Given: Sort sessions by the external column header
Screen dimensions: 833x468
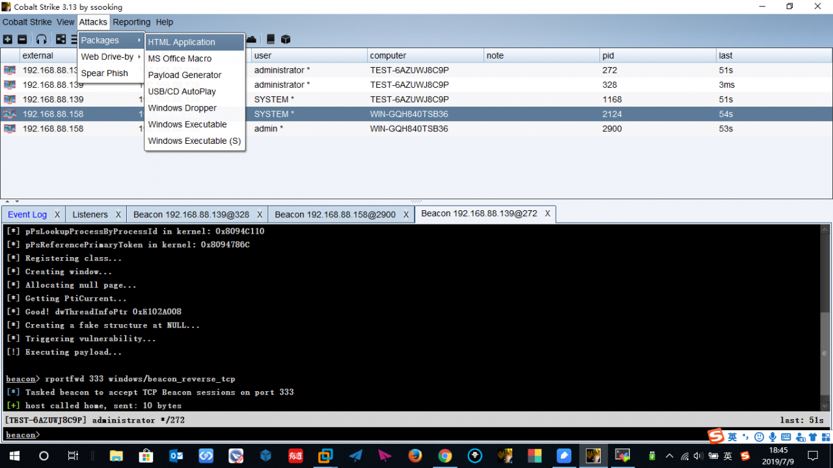Looking at the screenshot, I should pos(78,55).
